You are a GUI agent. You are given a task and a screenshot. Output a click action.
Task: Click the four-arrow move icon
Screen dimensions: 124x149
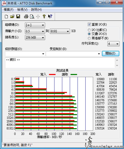(x=38, y=16)
